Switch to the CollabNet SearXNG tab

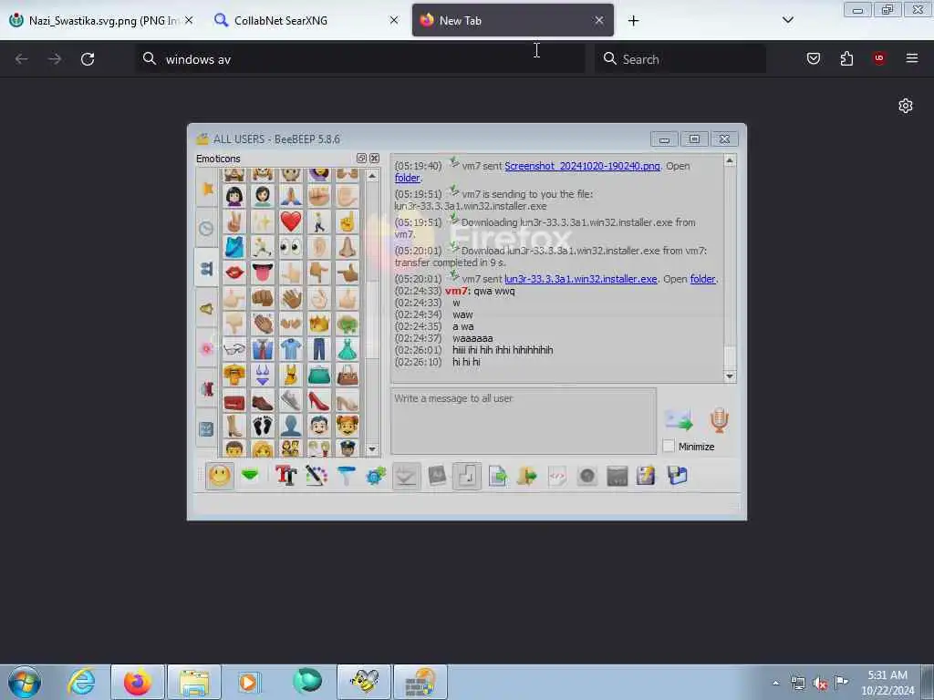coord(307,20)
